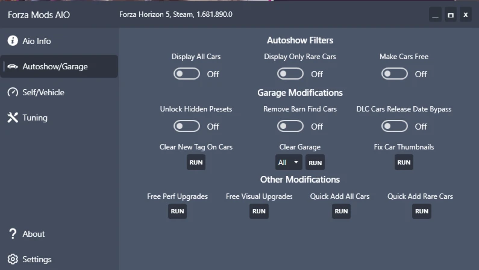Toggle Make Cars Free switch
This screenshot has height=270, width=479.
[395, 74]
